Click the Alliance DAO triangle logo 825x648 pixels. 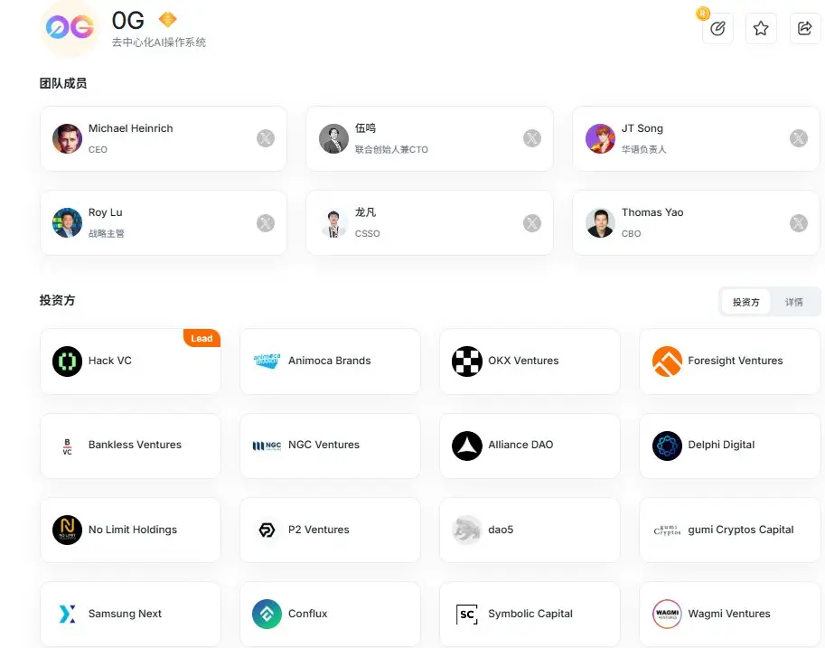pyautogui.click(x=467, y=446)
